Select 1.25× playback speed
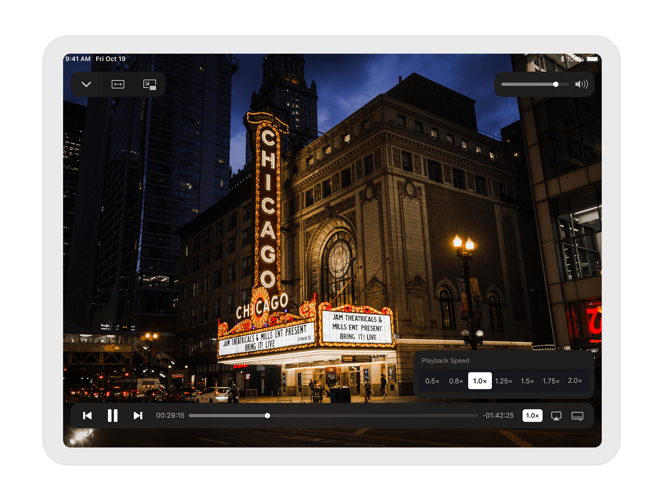 pyautogui.click(x=504, y=381)
